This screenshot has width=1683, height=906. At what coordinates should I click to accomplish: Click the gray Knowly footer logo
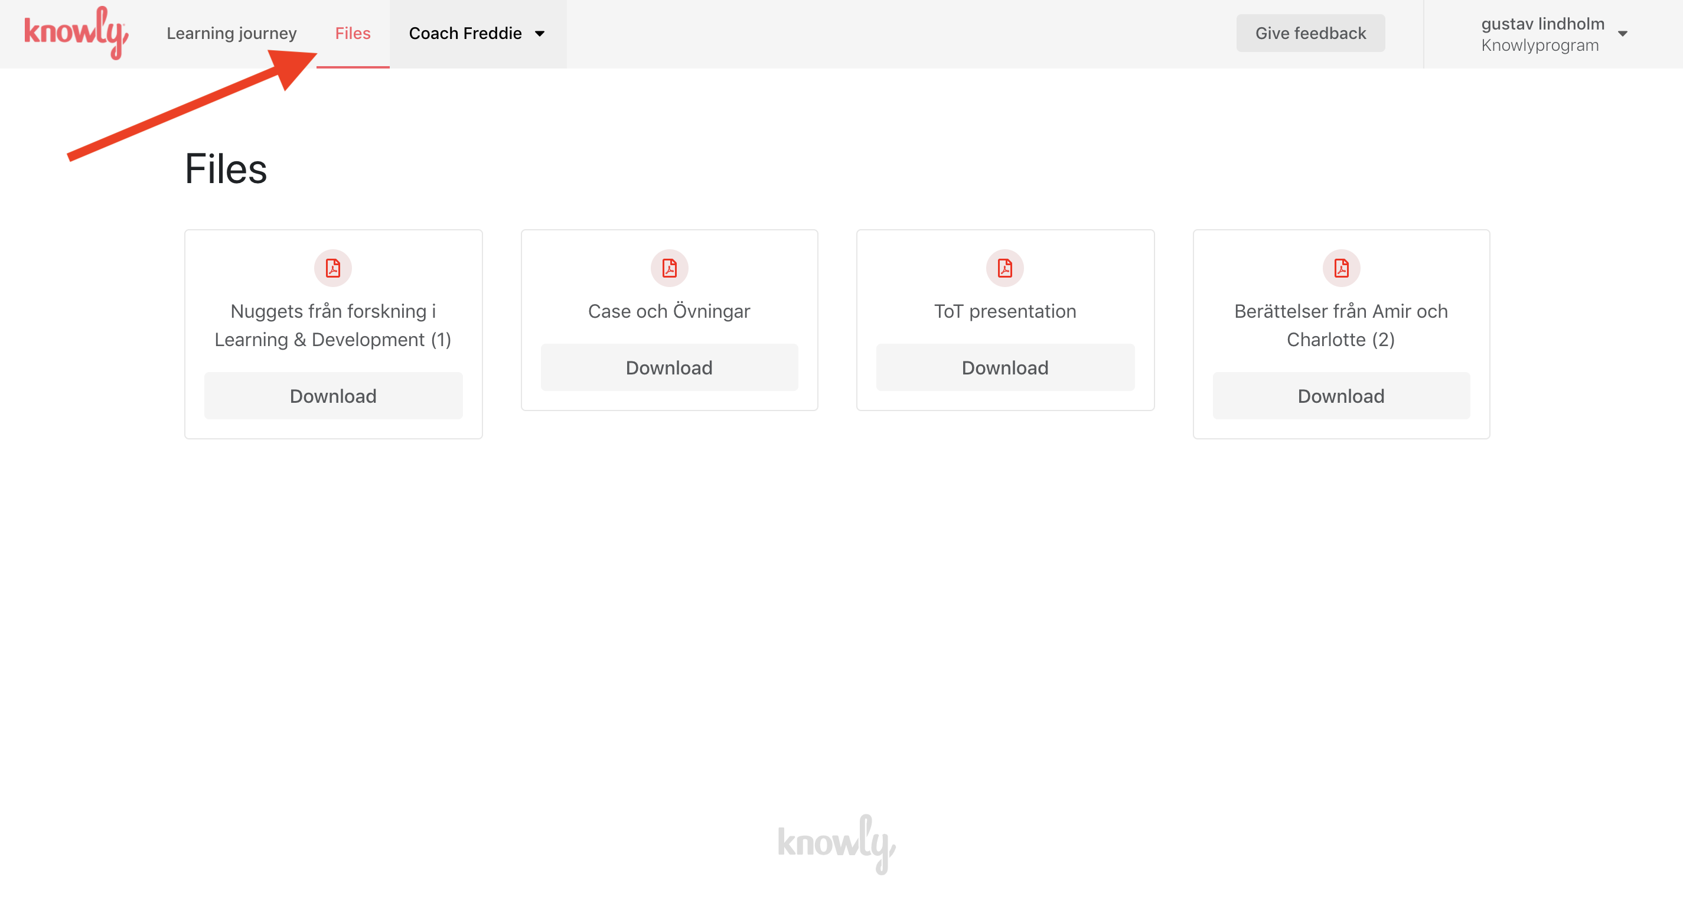(836, 843)
